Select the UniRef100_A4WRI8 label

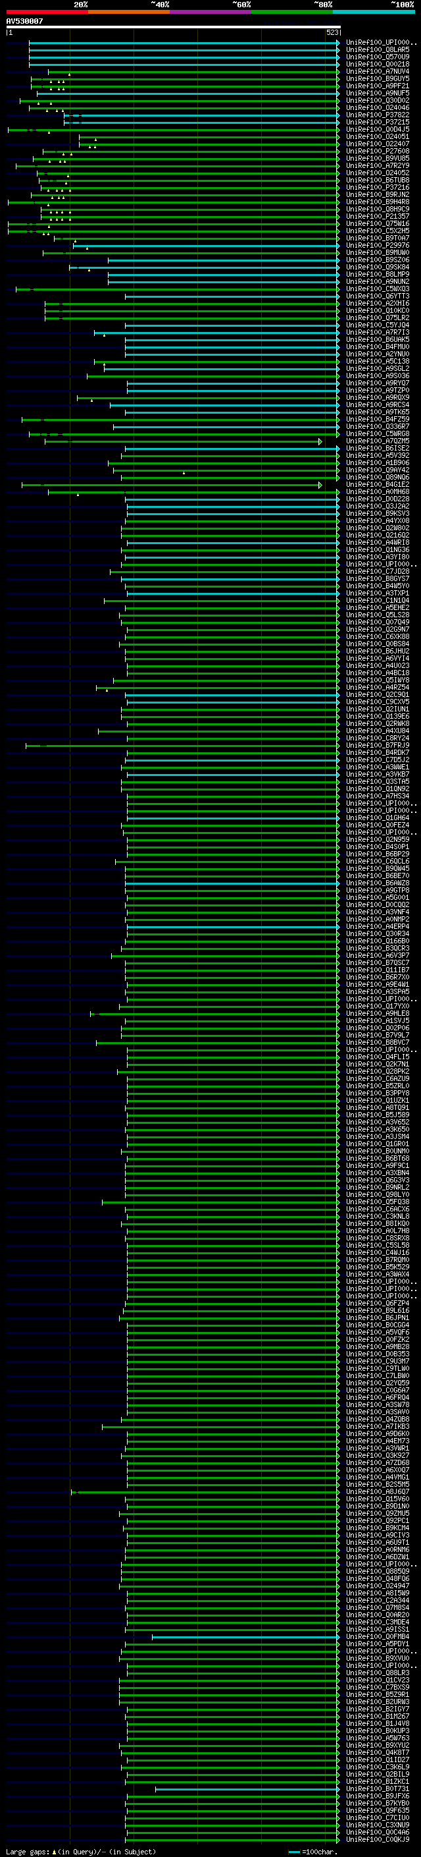[377, 542]
